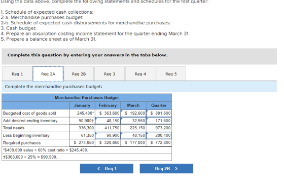Edit Quarter beginning inventory 200,400 cell

pyautogui.click(x=159, y=135)
